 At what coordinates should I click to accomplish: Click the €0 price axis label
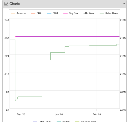7,110
